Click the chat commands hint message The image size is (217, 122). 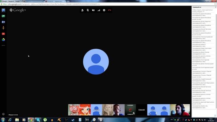point(202,11)
